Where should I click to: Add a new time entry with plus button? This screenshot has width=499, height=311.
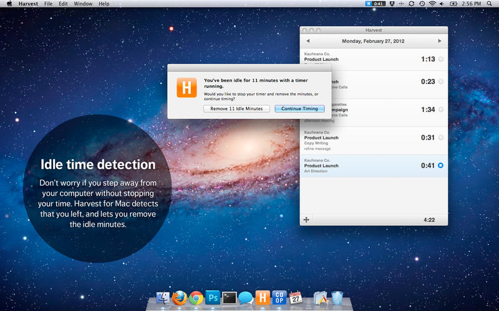pos(306,220)
